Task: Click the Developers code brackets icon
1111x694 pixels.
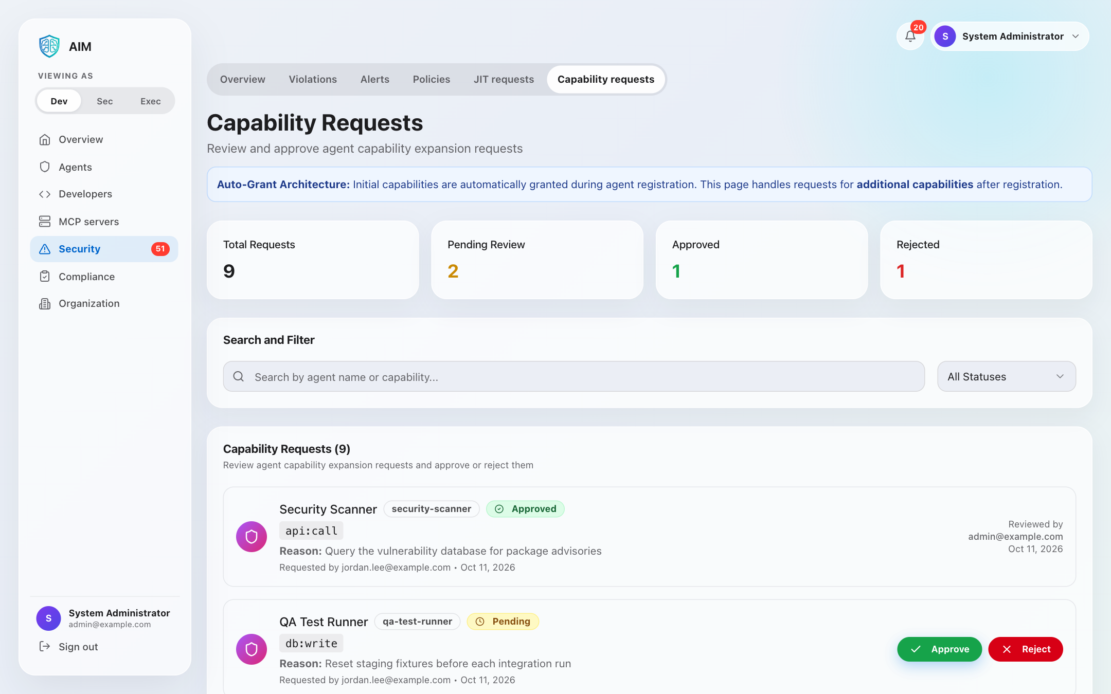Action: coord(45,194)
